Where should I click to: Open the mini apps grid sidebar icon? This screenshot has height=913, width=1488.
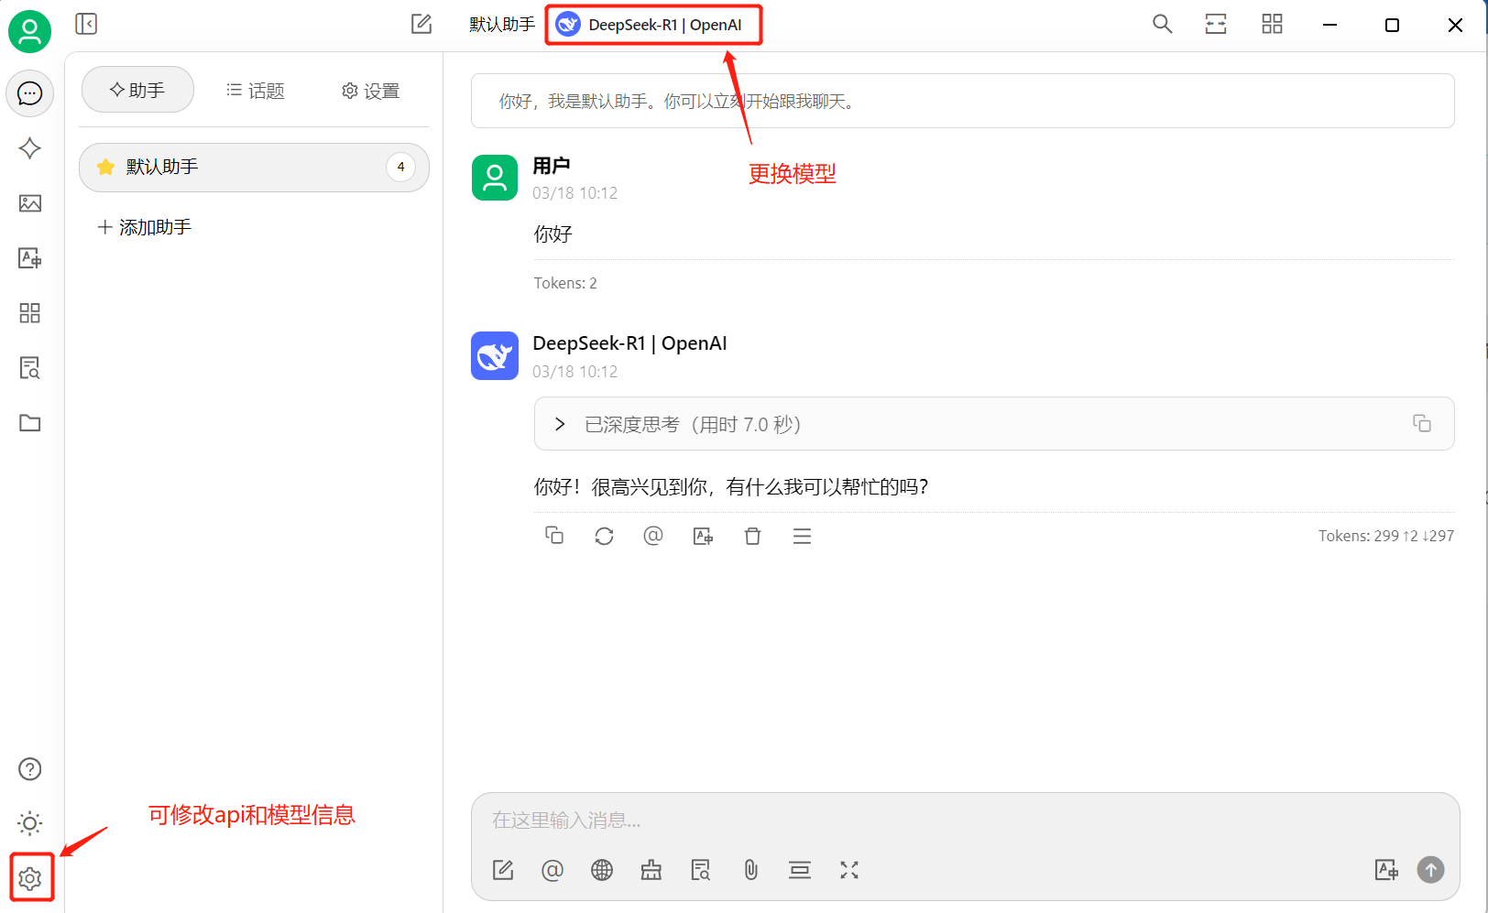(x=30, y=313)
